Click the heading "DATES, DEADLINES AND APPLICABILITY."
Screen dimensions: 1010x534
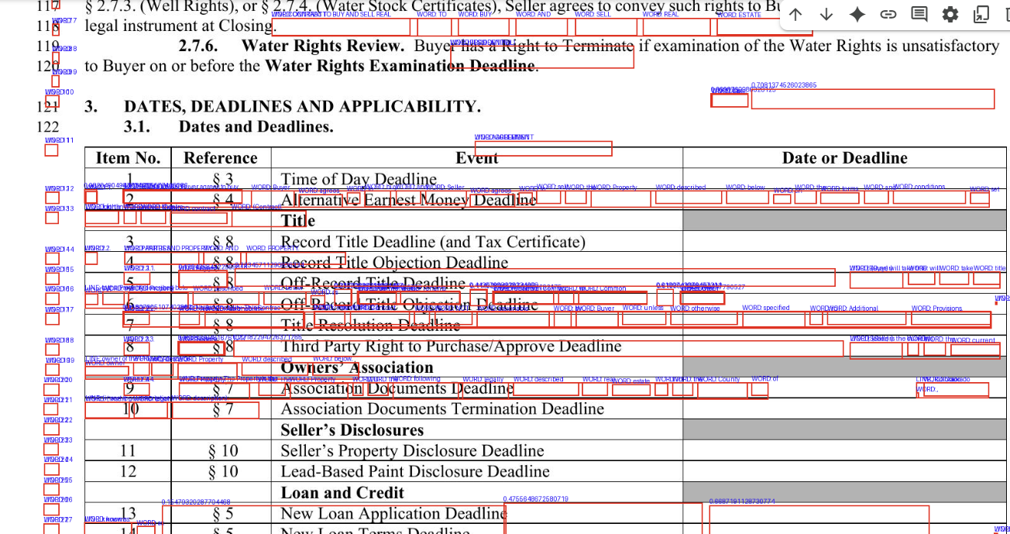point(302,106)
